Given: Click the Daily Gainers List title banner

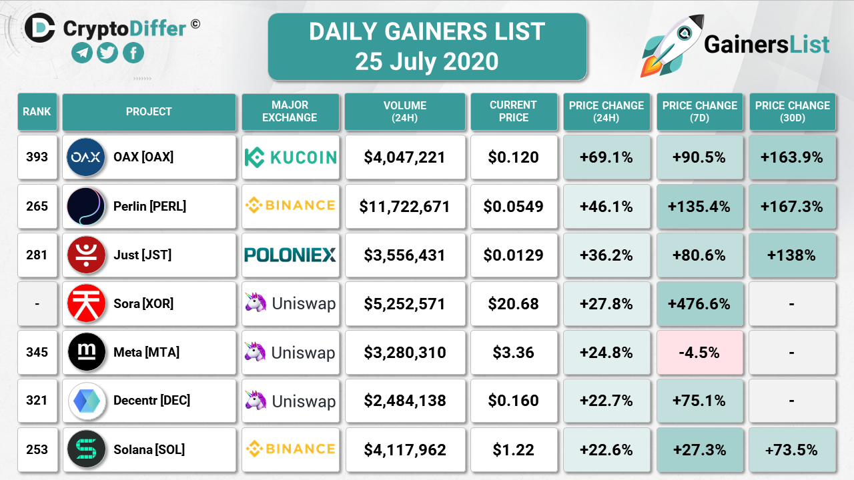Looking at the screenshot, I should coord(427,47).
